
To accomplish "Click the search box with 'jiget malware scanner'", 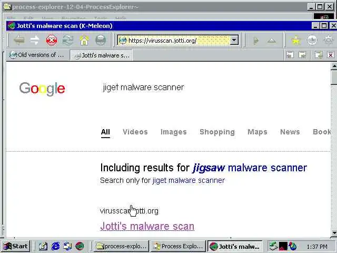I will coord(143,87).
